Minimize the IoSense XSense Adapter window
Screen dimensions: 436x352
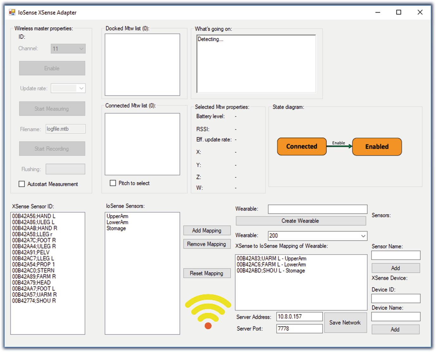tap(378, 12)
